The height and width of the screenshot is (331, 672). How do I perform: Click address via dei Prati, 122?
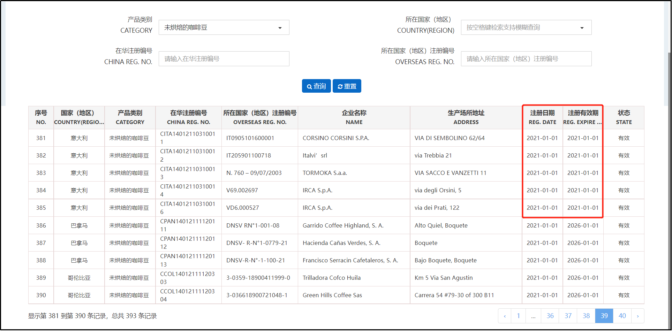pos(437,208)
